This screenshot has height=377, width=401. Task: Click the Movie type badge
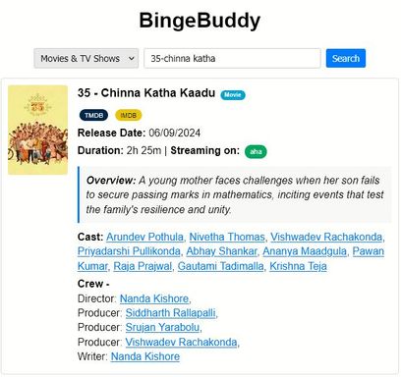click(x=233, y=95)
